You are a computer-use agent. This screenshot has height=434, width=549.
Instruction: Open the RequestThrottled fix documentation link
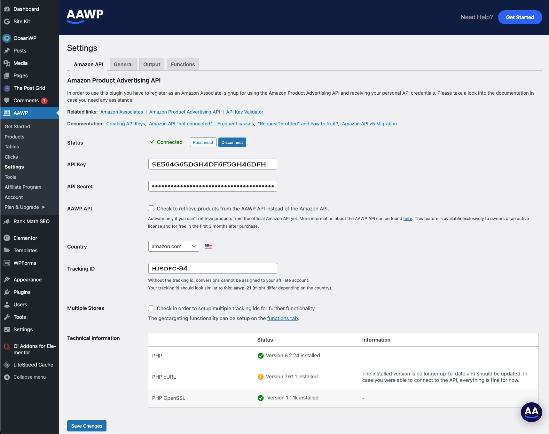(x=298, y=124)
